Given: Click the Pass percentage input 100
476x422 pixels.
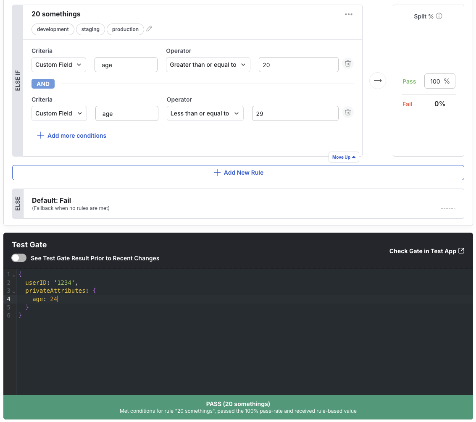Looking at the screenshot, I should [439, 81].
